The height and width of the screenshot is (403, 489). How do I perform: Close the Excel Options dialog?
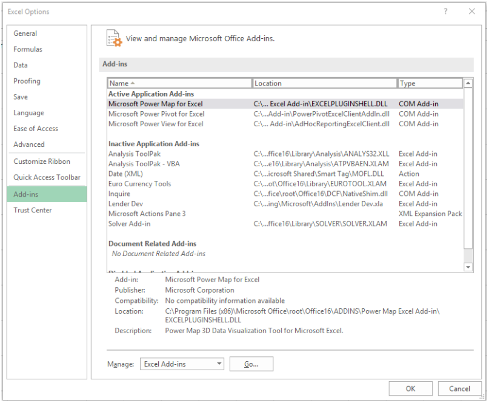tap(472, 12)
